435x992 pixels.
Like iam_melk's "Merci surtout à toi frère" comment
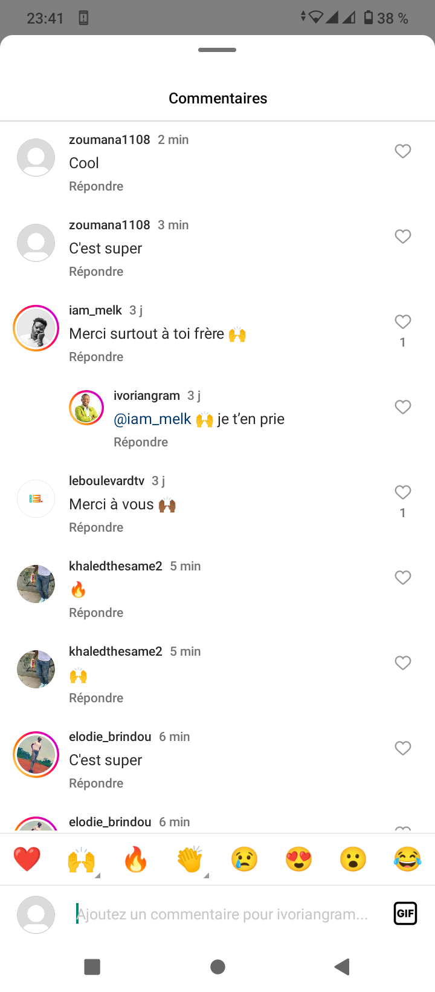coord(403,322)
